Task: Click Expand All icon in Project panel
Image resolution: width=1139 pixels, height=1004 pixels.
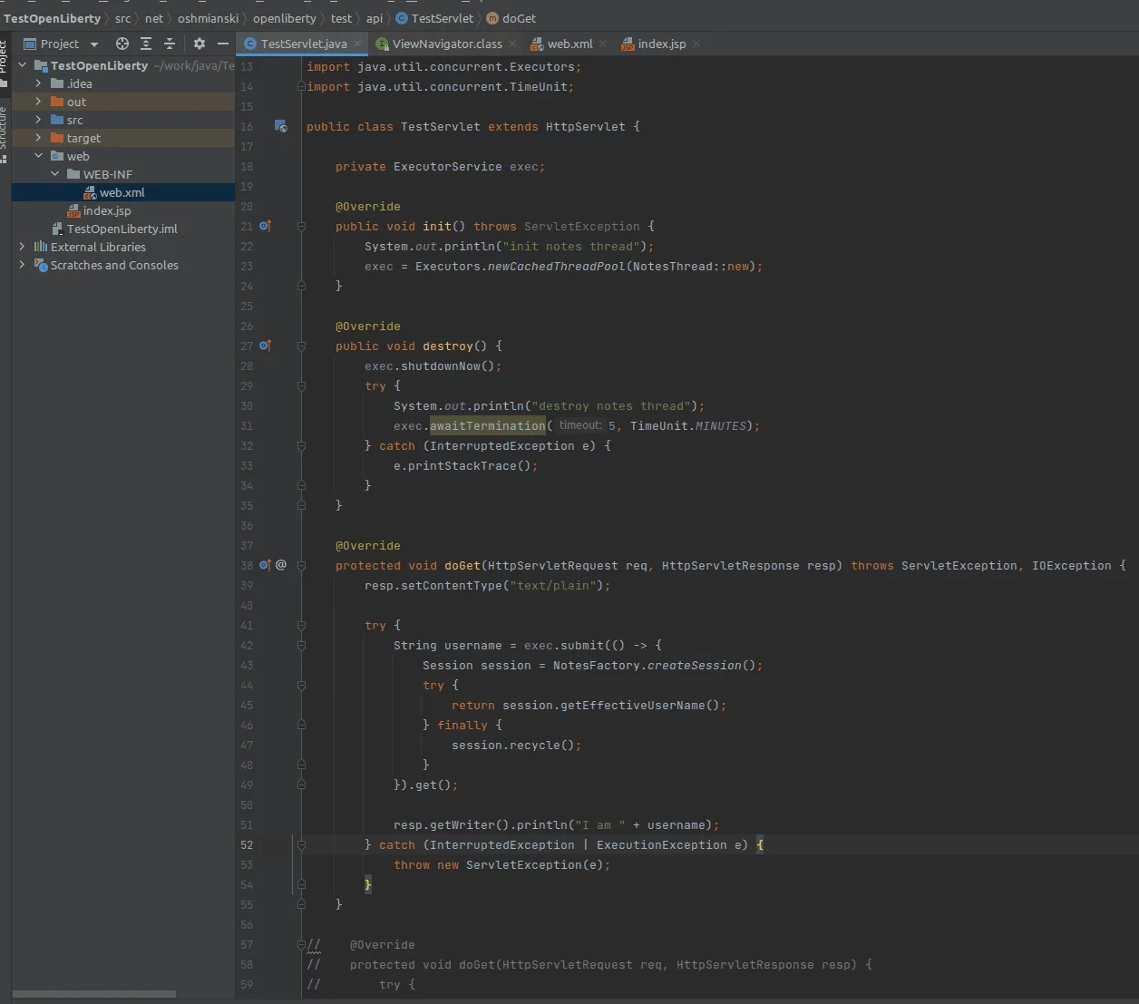Action: point(146,44)
